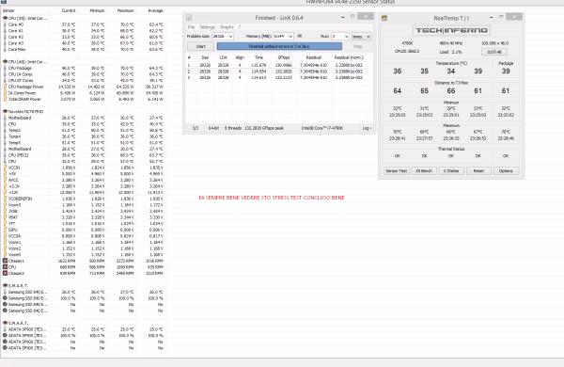This screenshot has width=564, height=367.
Task: Click the Finished without errors progress bar
Action: [279, 46]
